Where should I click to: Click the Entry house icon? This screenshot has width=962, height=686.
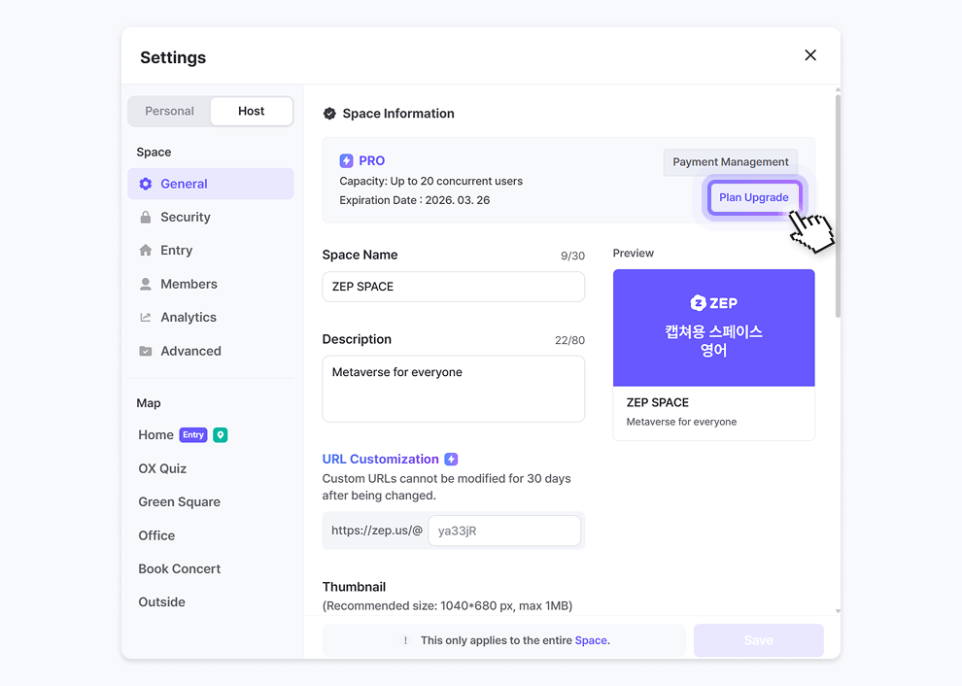[146, 251]
